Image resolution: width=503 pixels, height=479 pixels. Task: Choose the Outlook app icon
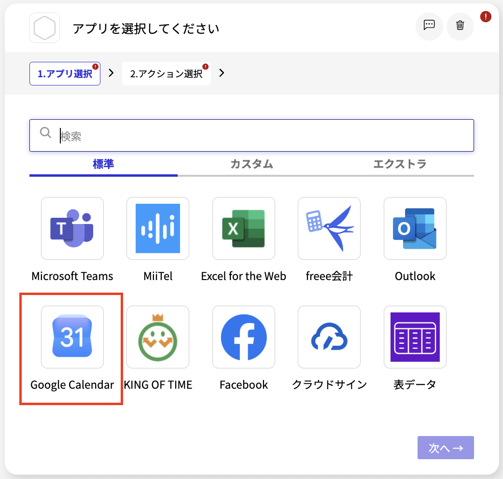point(415,228)
